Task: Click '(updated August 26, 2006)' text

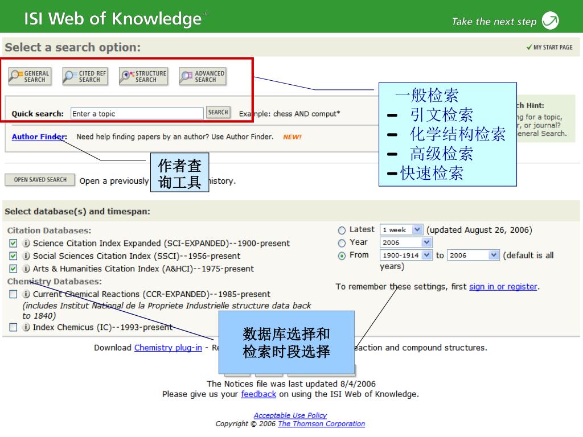Action: click(479, 230)
